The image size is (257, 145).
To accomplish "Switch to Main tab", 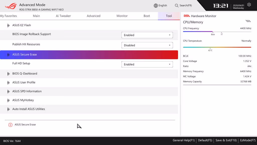I will 36,16.
